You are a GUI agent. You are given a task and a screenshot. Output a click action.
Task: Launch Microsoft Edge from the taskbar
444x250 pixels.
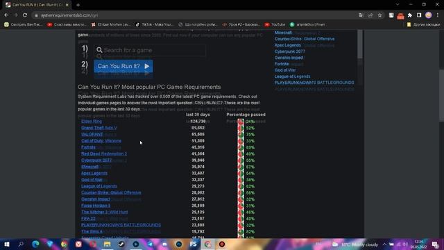(35, 244)
